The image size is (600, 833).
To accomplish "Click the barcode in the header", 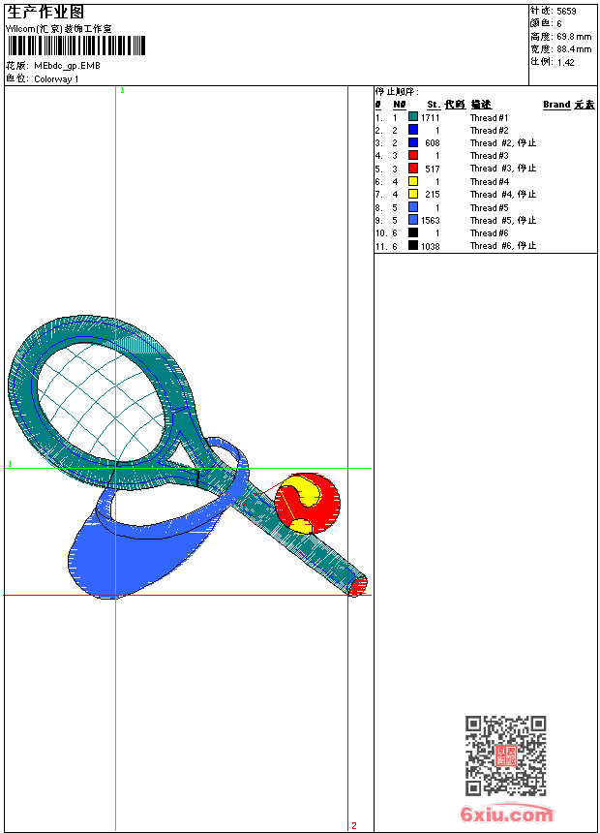I will tap(75, 46).
